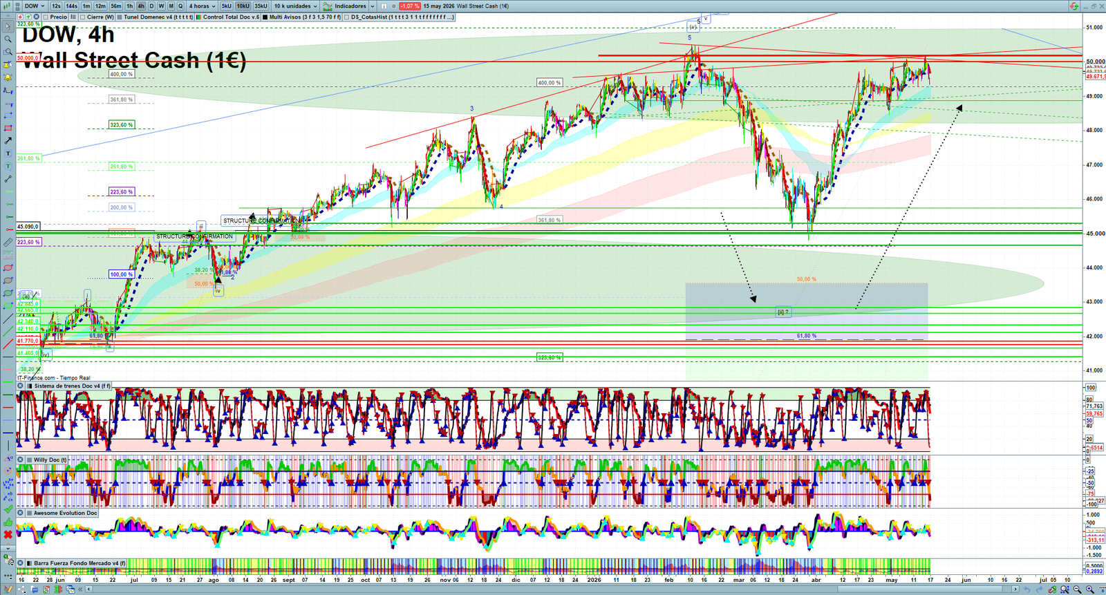Toggle the Precio checkbox

pos(46,17)
